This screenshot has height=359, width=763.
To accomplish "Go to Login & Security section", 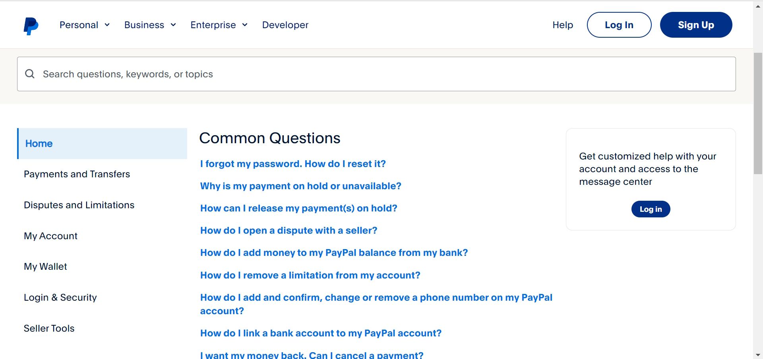I will coord(60,298).
